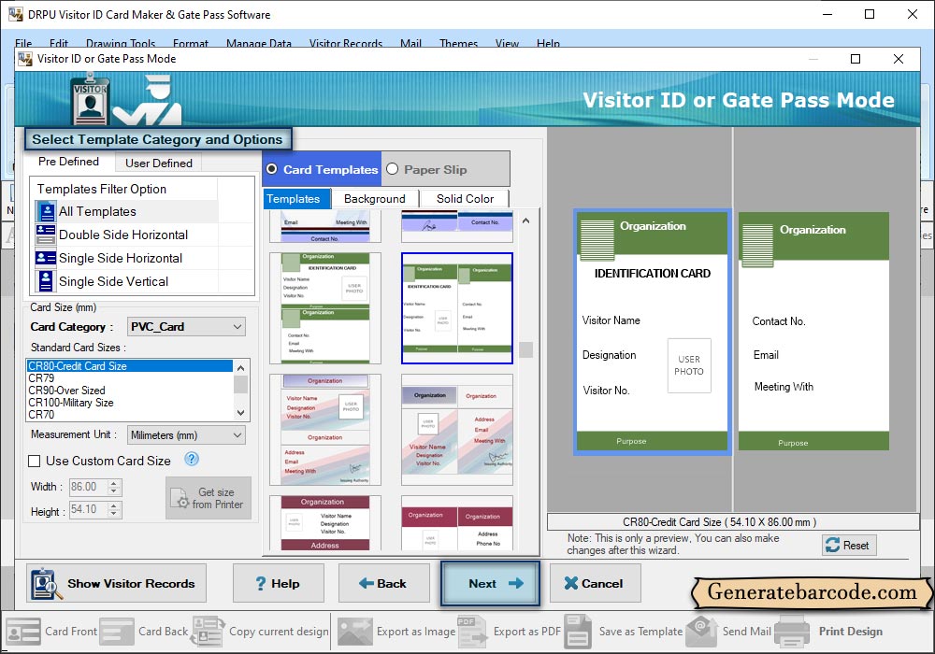Click the Height spinner arrows
The width and height of the screenshot is (935, 654).
click(114, 510)
